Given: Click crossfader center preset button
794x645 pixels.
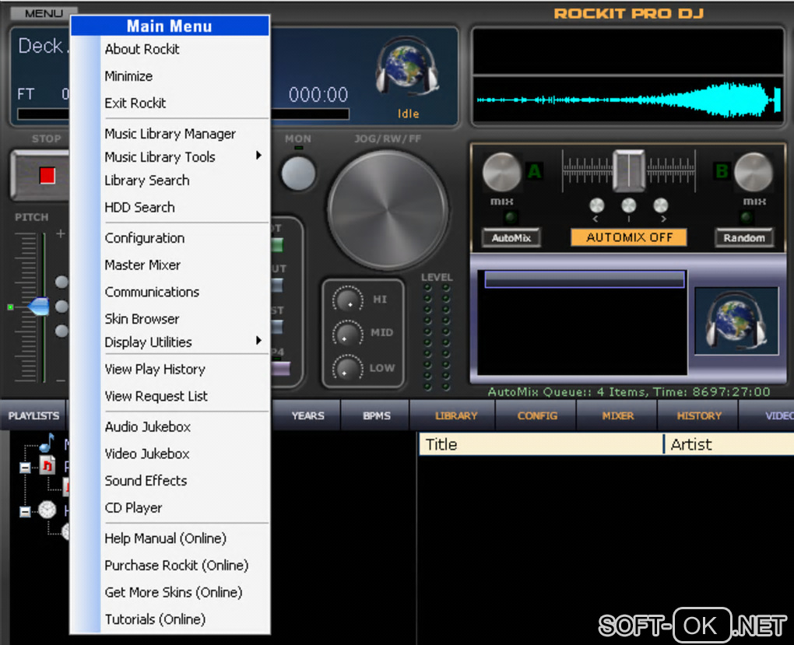Looking at the screenshot, I should coord(628,205).
